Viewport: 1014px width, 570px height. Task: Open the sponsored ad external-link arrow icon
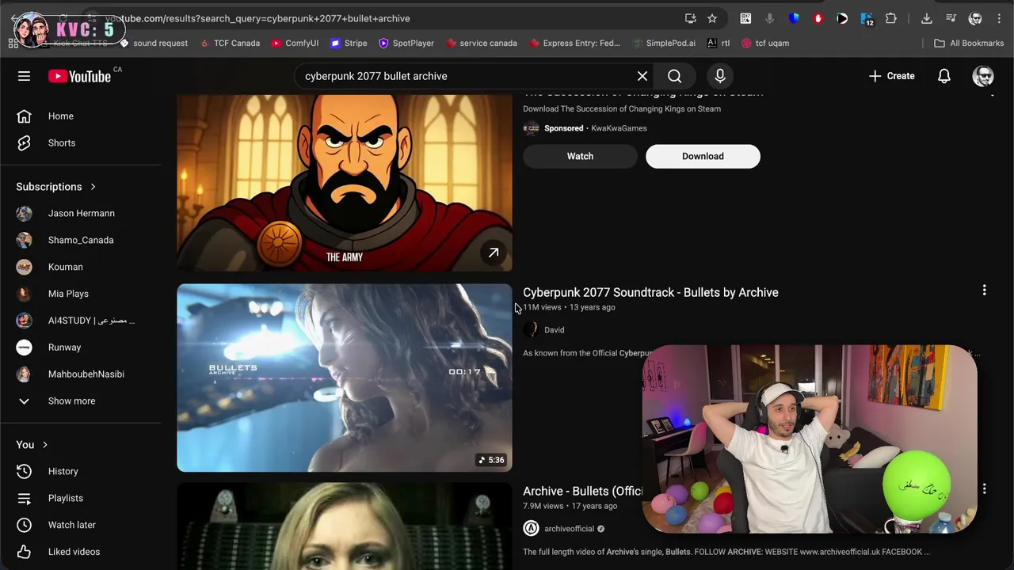click(x=494, y=253)
